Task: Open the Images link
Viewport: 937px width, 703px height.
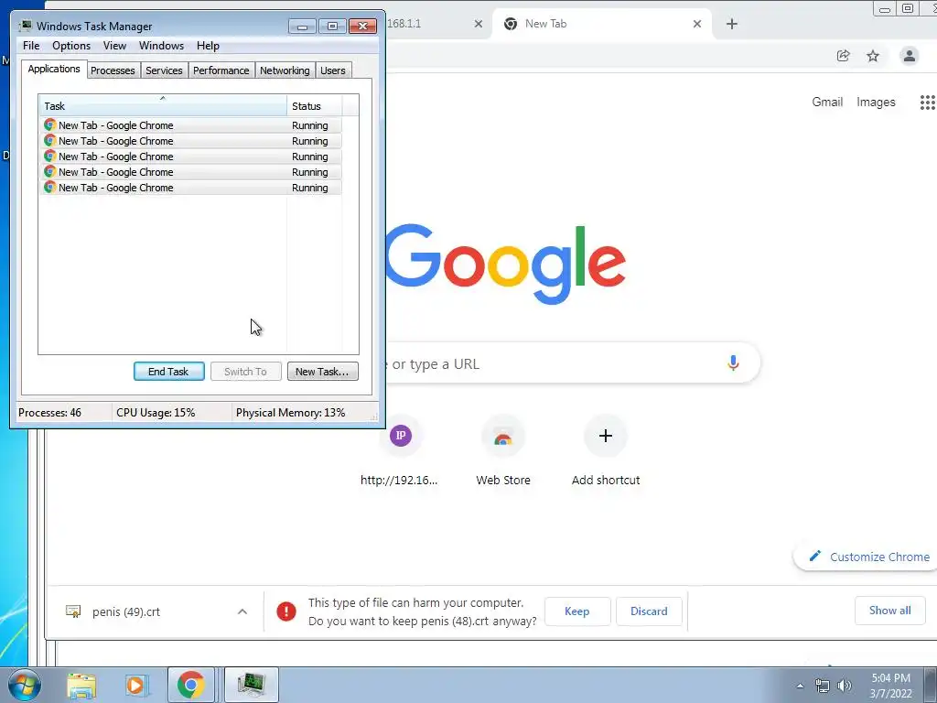Action: 876,103
